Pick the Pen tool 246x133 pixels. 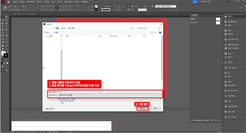tap(3, 29)
